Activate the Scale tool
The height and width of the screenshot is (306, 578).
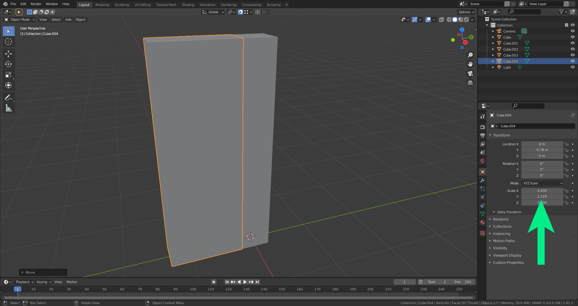8,75
